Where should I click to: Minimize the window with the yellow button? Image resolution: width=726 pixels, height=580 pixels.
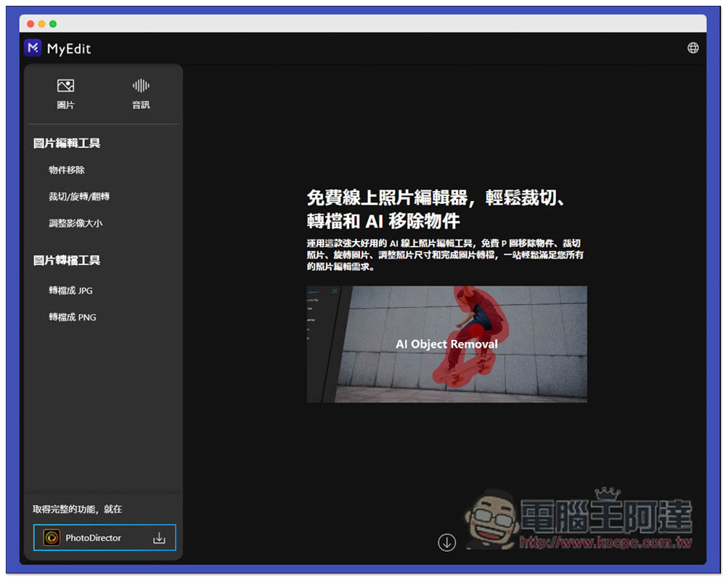[x=41, y=24]
